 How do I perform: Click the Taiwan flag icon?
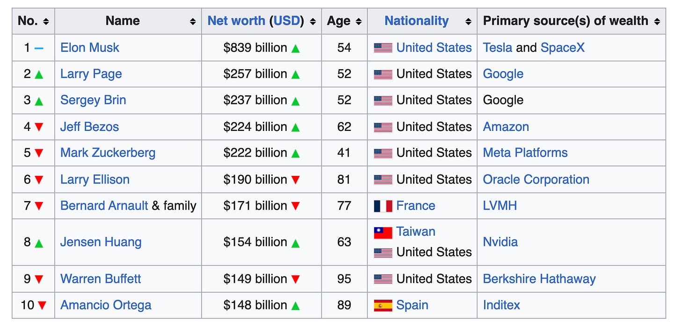pyautogui.click(x=383, y=232)
